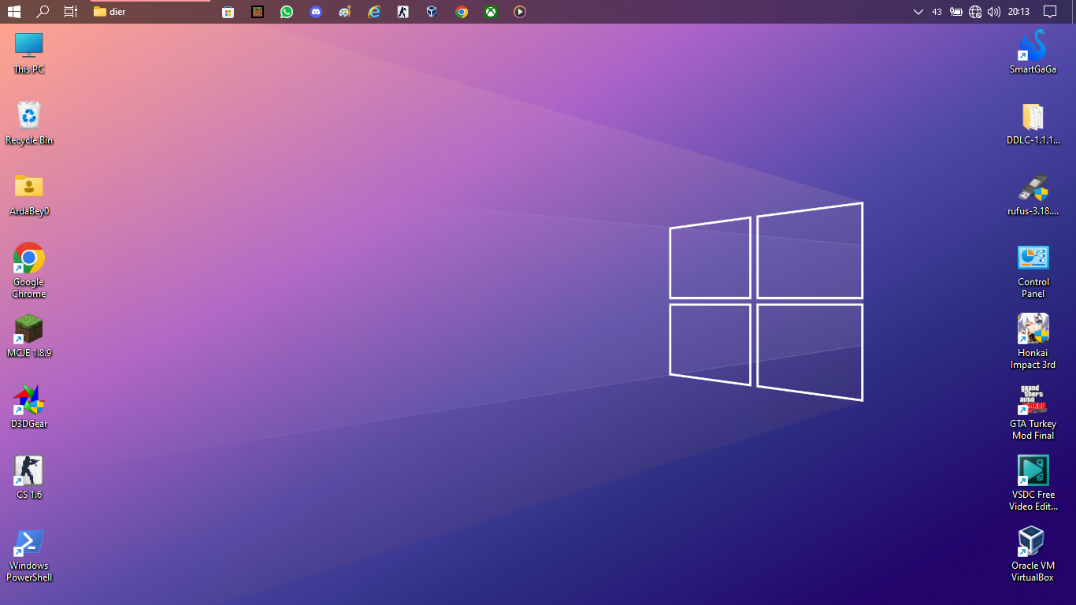Select the Control Panel desktop icon

tap(1033, 271)
